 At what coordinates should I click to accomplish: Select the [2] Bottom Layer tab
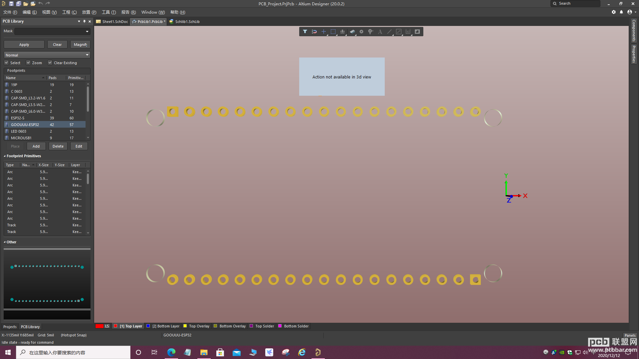coord(163,326)
